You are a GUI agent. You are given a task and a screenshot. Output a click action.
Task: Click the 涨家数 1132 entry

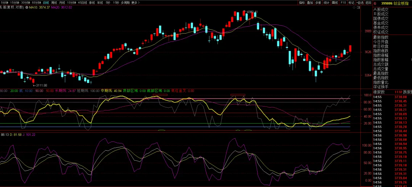pyautogui.click(x=388, y=92)
